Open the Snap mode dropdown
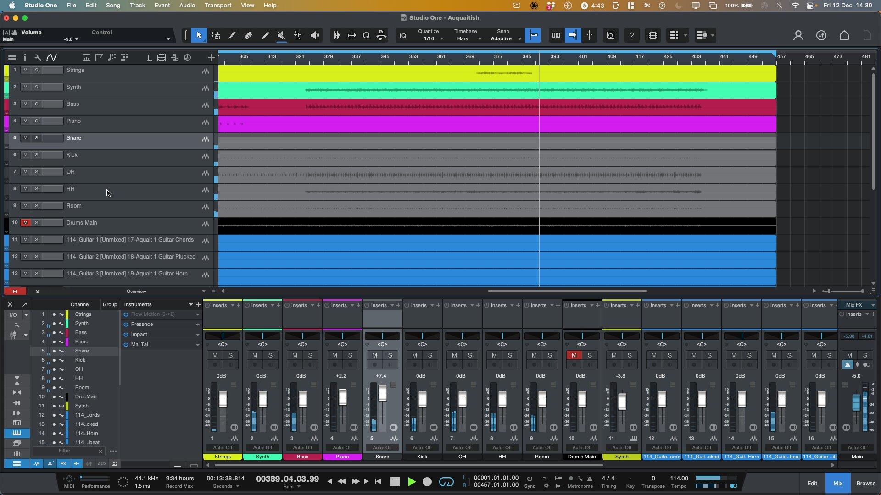Image resolution: width=881 pixels, height=495 pixels. coord(520,39)
